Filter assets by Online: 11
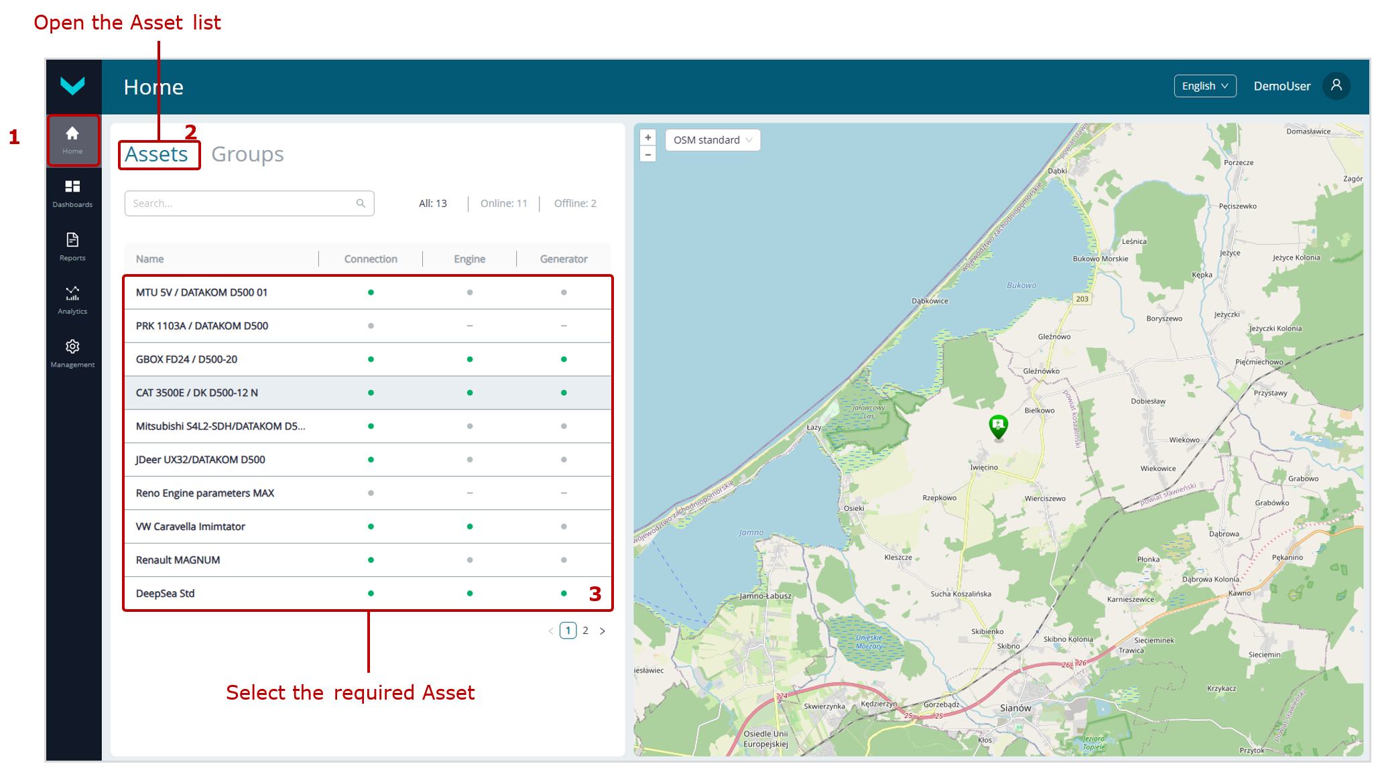The width and height of the screenshot is (1378, 770). click(x=503, y=204)
